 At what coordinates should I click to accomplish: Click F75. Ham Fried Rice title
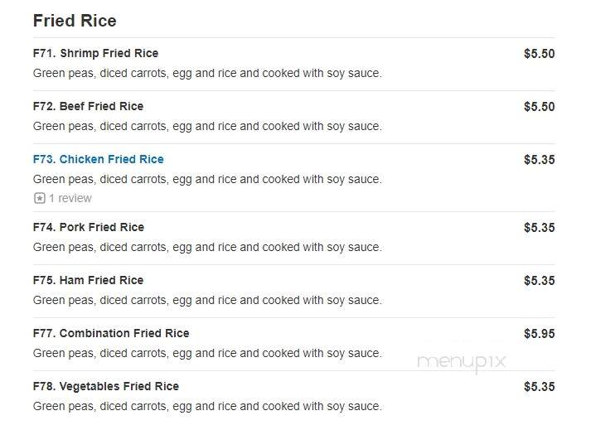(x=89, y=280)
